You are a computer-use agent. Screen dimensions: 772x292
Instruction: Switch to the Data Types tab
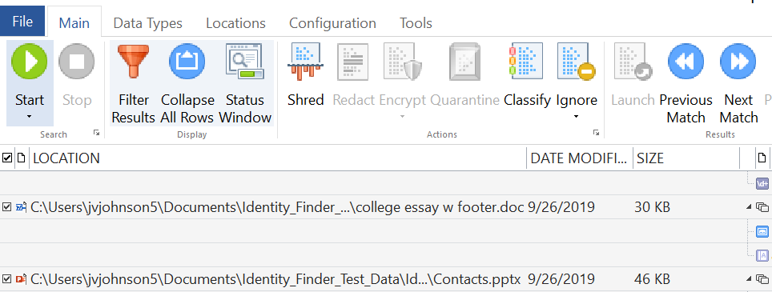pos(147,23)
